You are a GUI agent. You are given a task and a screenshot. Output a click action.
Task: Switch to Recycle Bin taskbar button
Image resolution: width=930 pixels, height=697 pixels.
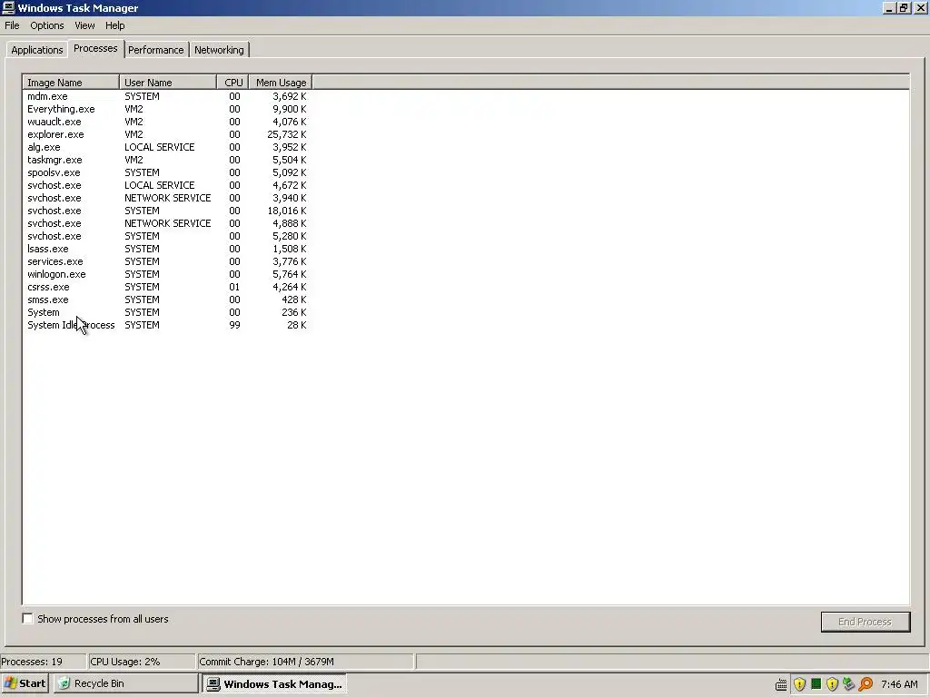tap(125, 683)
